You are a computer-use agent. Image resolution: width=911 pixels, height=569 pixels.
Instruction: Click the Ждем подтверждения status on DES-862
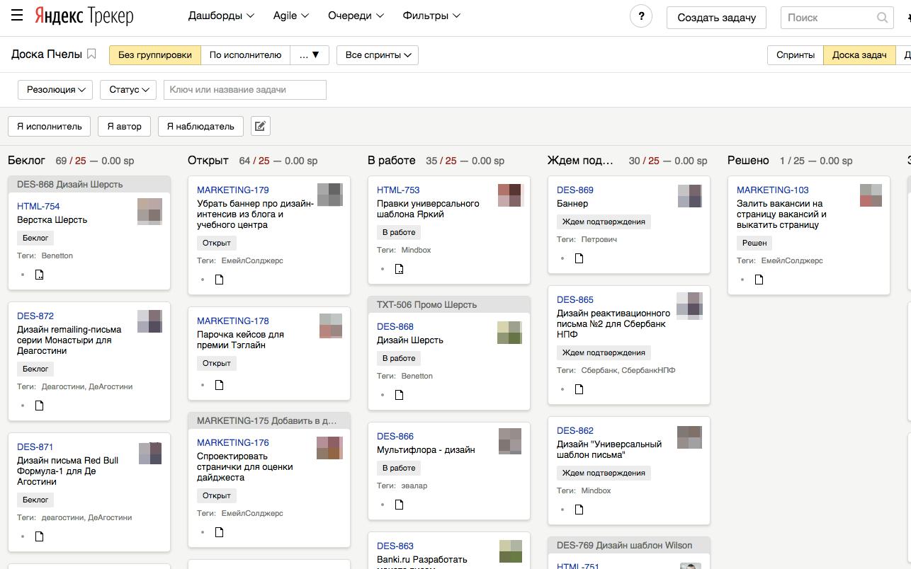click(x=604, y=473)
